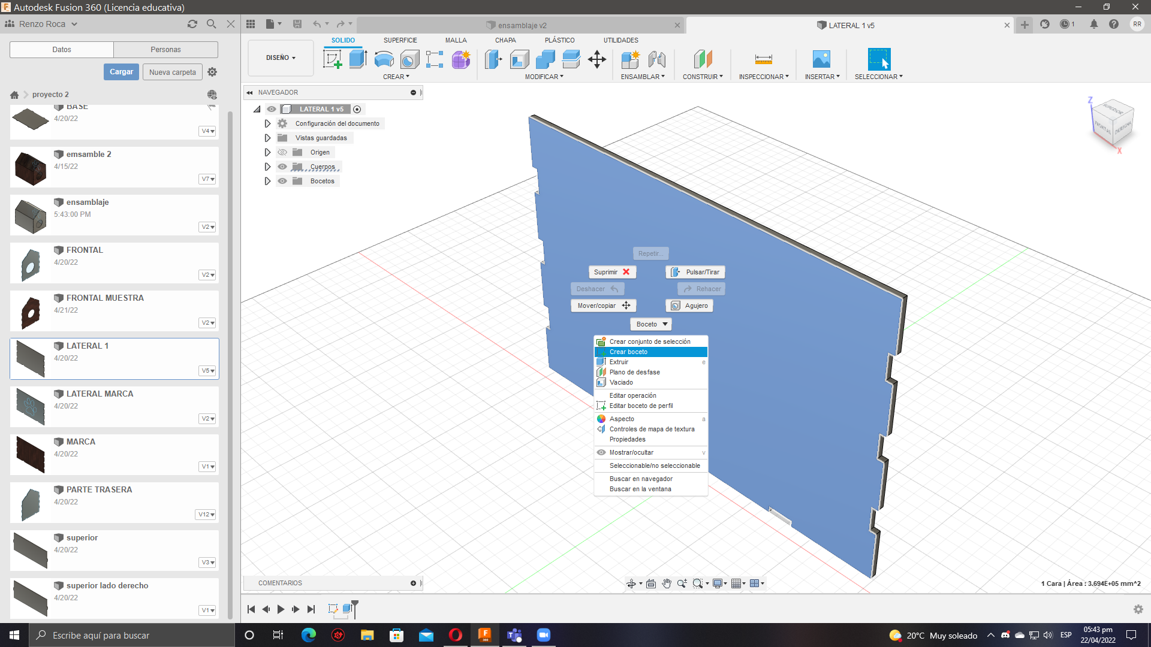
Task: Select the Insert image icon
Action: tap(821, 59)
